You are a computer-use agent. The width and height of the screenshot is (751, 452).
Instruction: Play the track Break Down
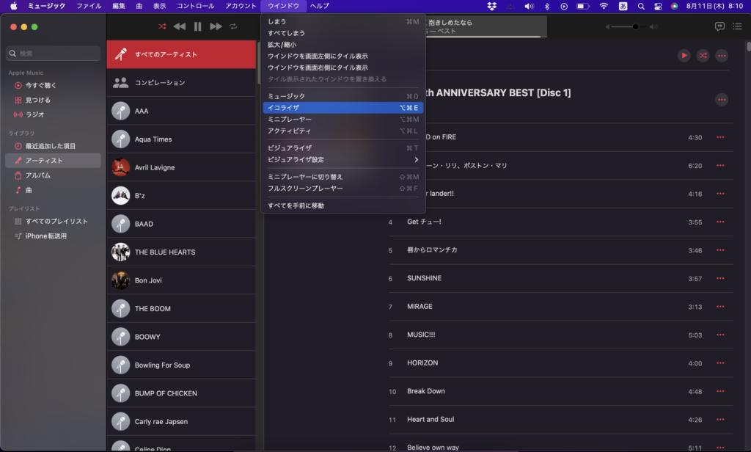426,391
